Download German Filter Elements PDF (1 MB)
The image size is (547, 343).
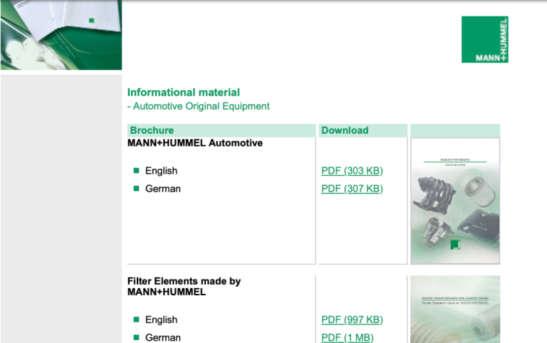point(348,337)
